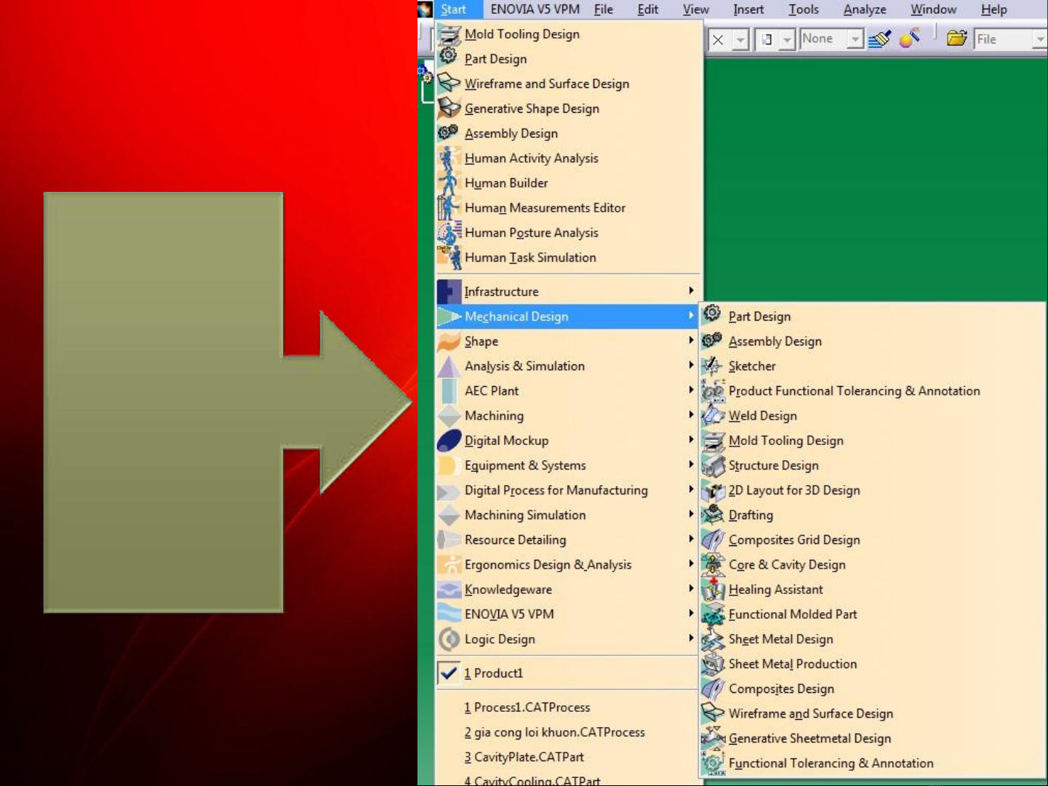
Task: Open the None combo box dropdown
Action: [856, 39]
